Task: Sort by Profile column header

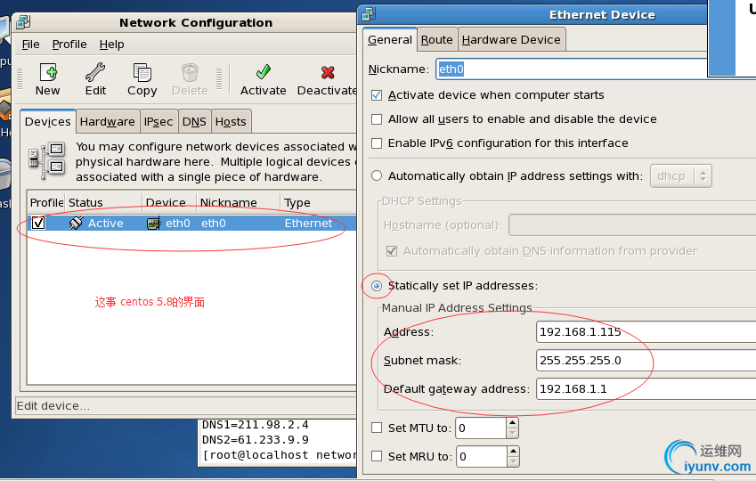Action: click(x=46, y=202)
